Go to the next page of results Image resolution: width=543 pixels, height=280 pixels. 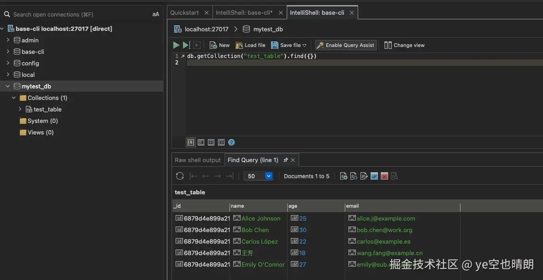[218, 176]
